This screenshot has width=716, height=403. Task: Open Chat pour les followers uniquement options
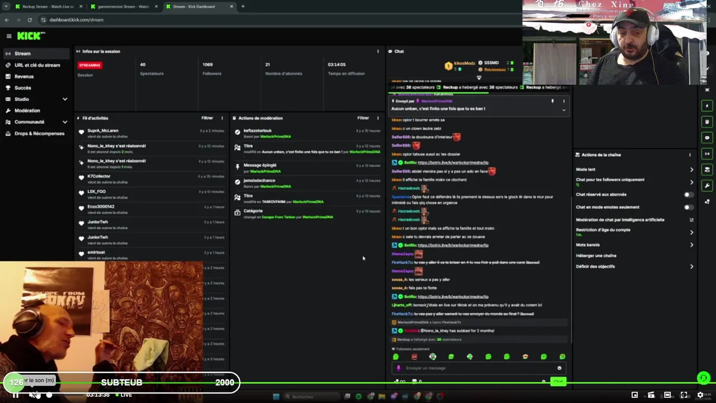click(634, 182)
